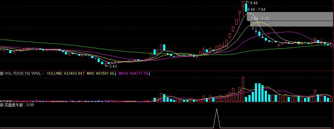Click the cyan down arrow after MA10 value
The image size is (334, 129).
tap(149, 74)
